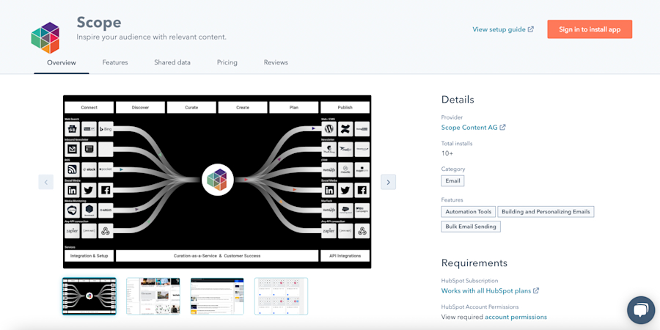Click the Scope hexagon app logo

[45, 38]
